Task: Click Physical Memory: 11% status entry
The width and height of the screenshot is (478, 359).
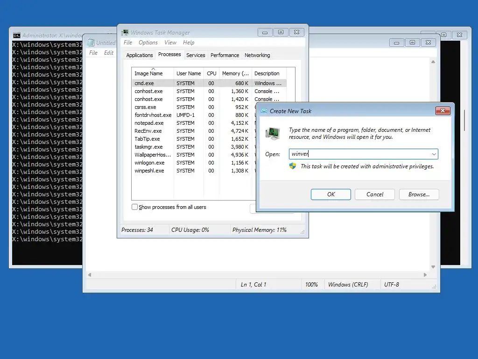Action: point(260,230)
